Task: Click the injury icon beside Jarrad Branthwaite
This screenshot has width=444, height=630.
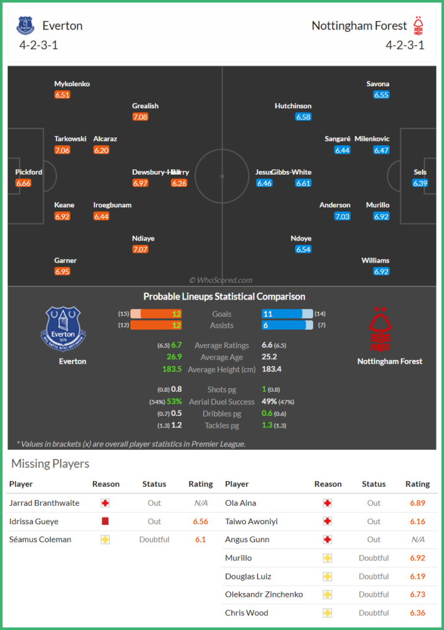Action: 106,503
